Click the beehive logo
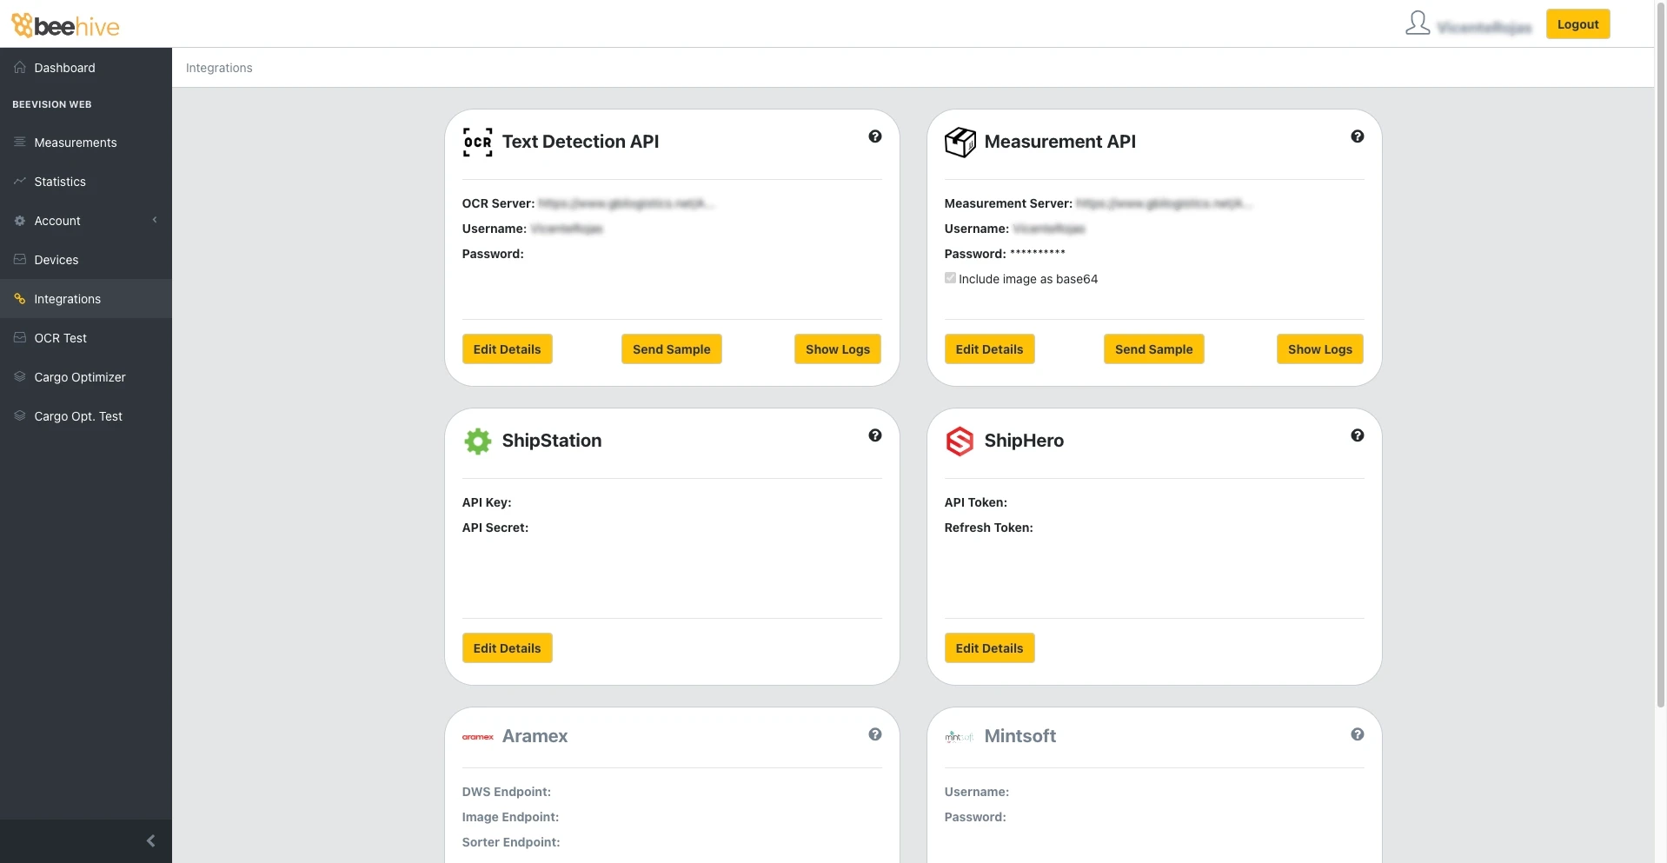Image resolution: width=1667 pixels, height=863 pixels. (66, 25)
